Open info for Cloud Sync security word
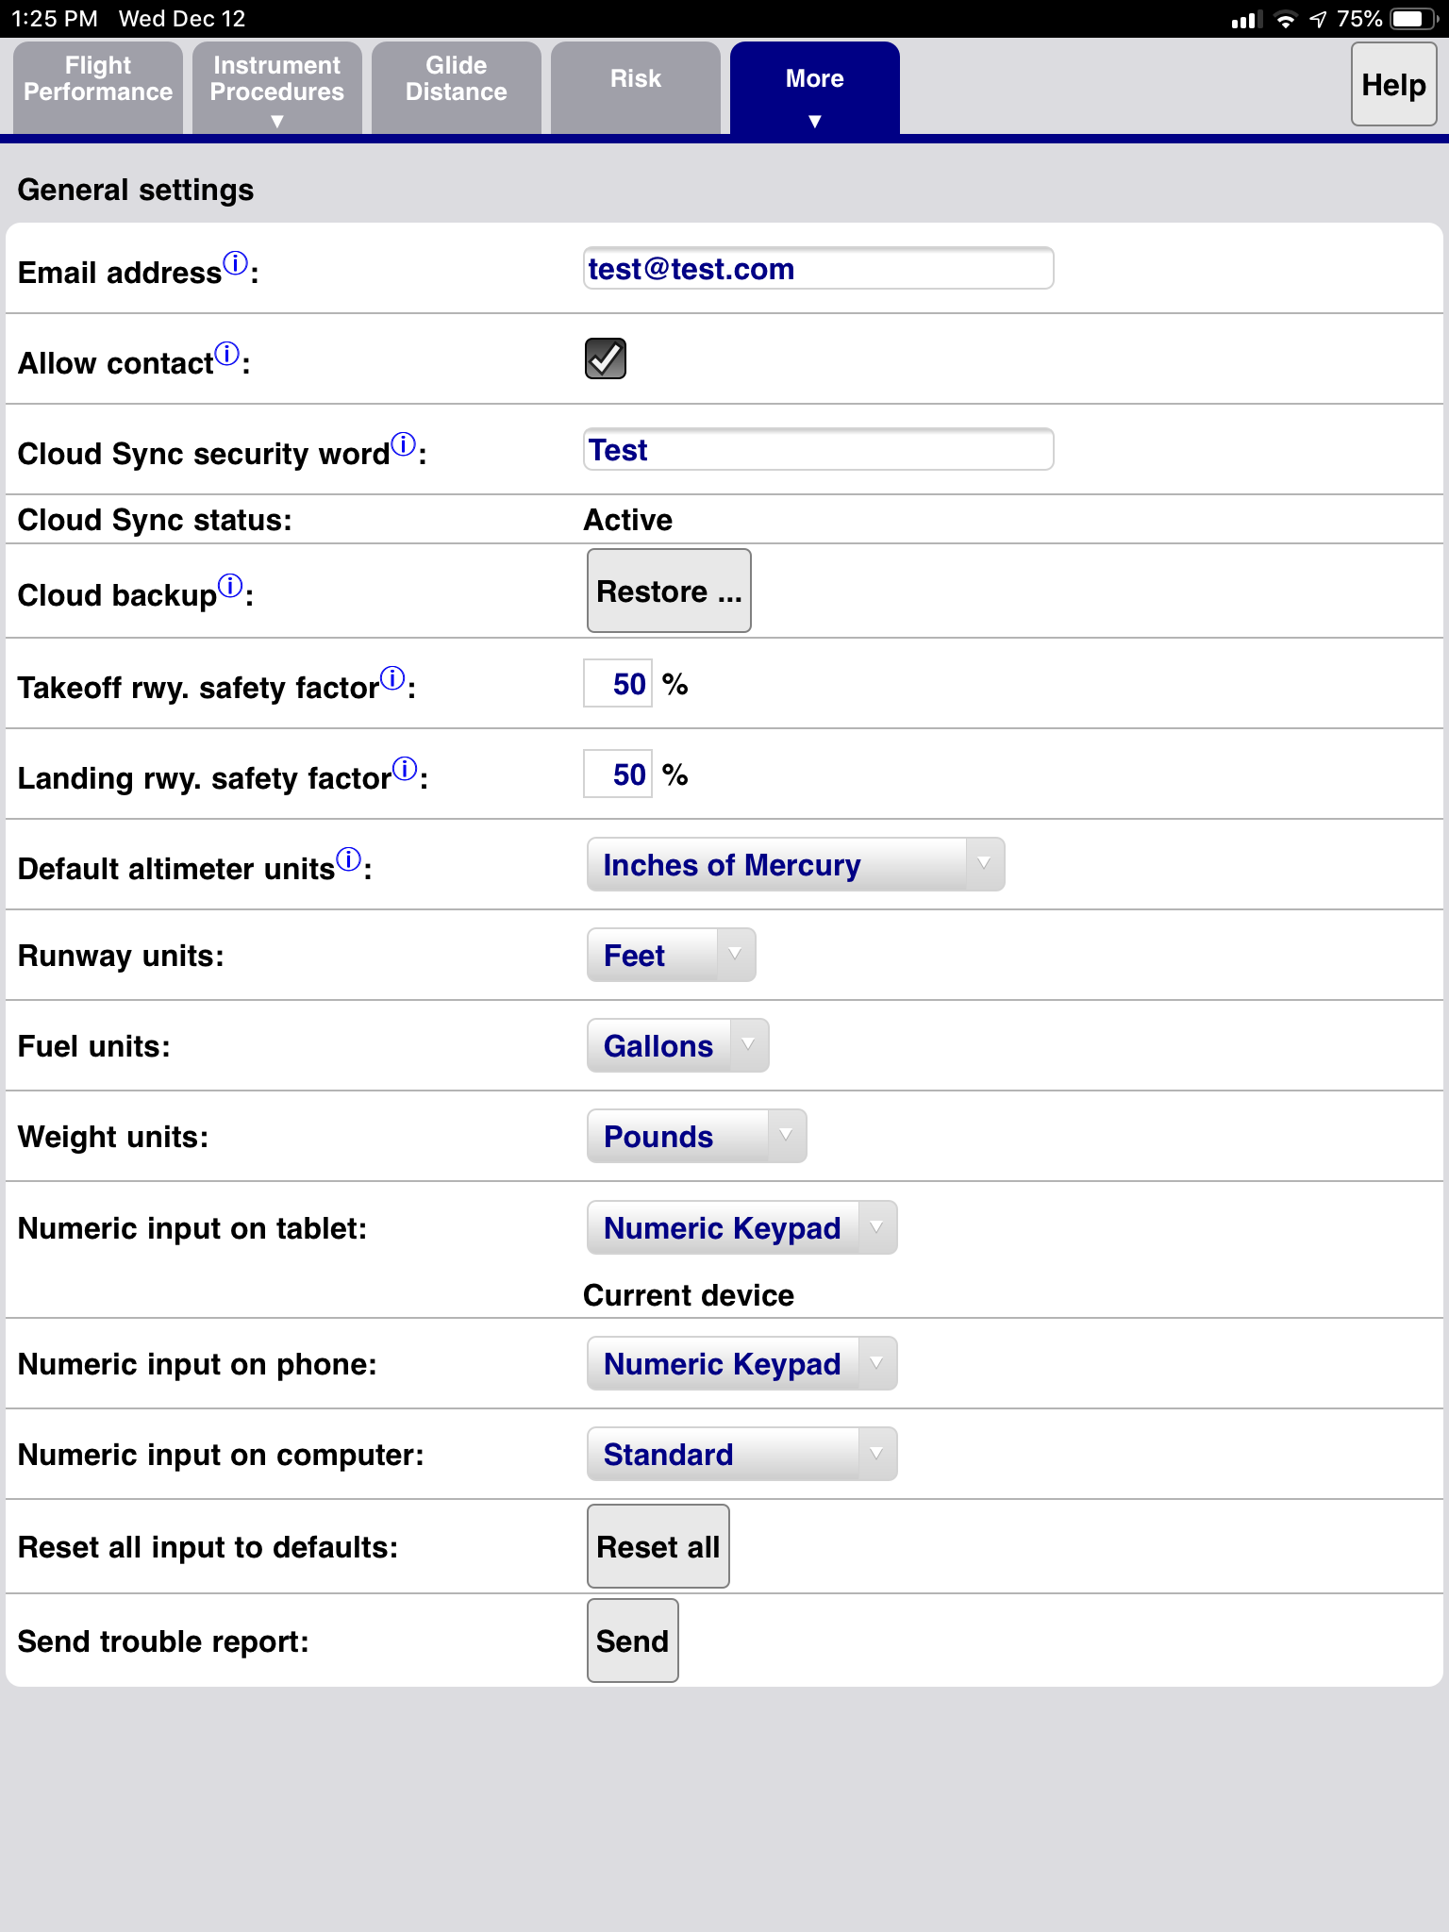 404,444
